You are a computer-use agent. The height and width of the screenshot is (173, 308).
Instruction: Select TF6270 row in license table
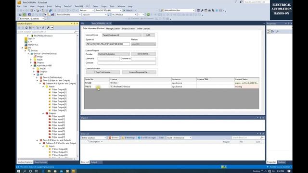click(x=171, y=86)
